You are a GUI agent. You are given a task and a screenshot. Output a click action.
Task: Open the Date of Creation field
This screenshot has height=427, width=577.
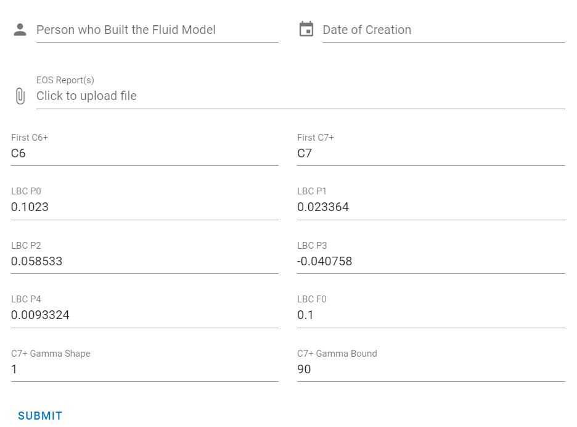tap(443, 30)
